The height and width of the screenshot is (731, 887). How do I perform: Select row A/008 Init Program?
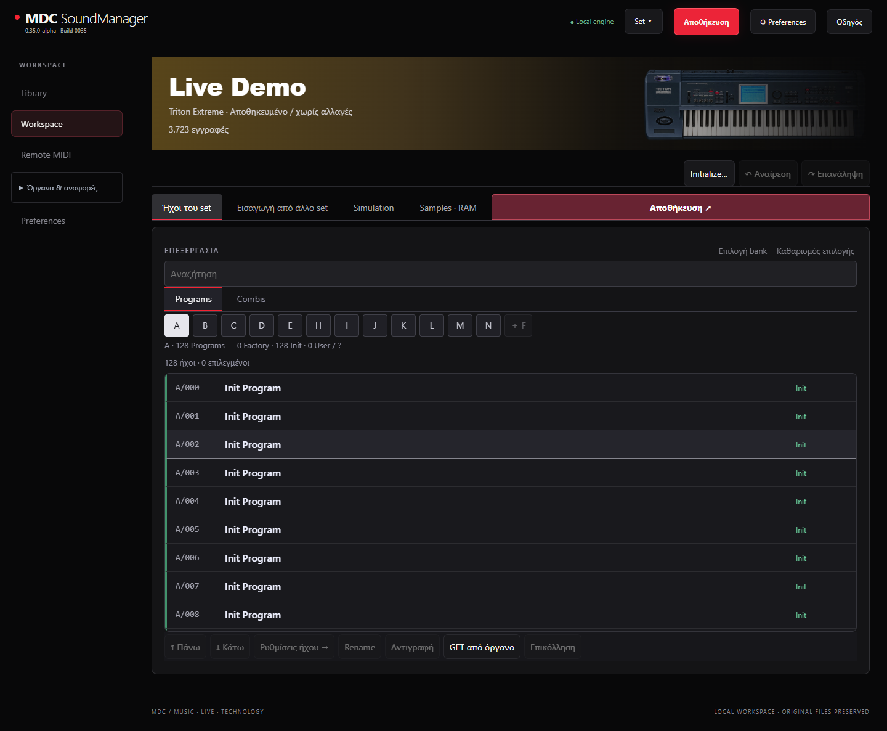pos(511,615)
